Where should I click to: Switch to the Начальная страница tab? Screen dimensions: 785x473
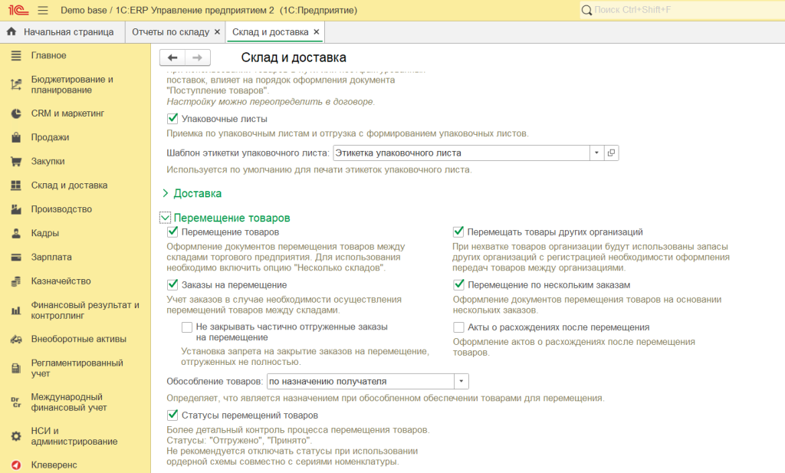tap(63, 32)
